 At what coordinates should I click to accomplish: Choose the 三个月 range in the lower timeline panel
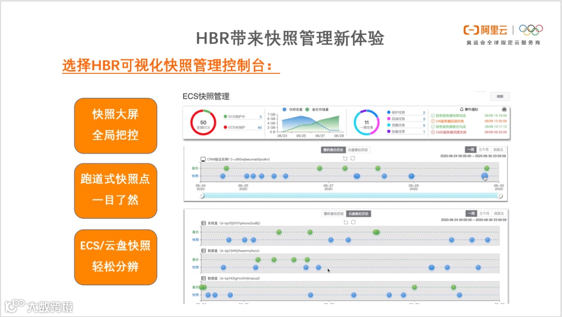484,213
